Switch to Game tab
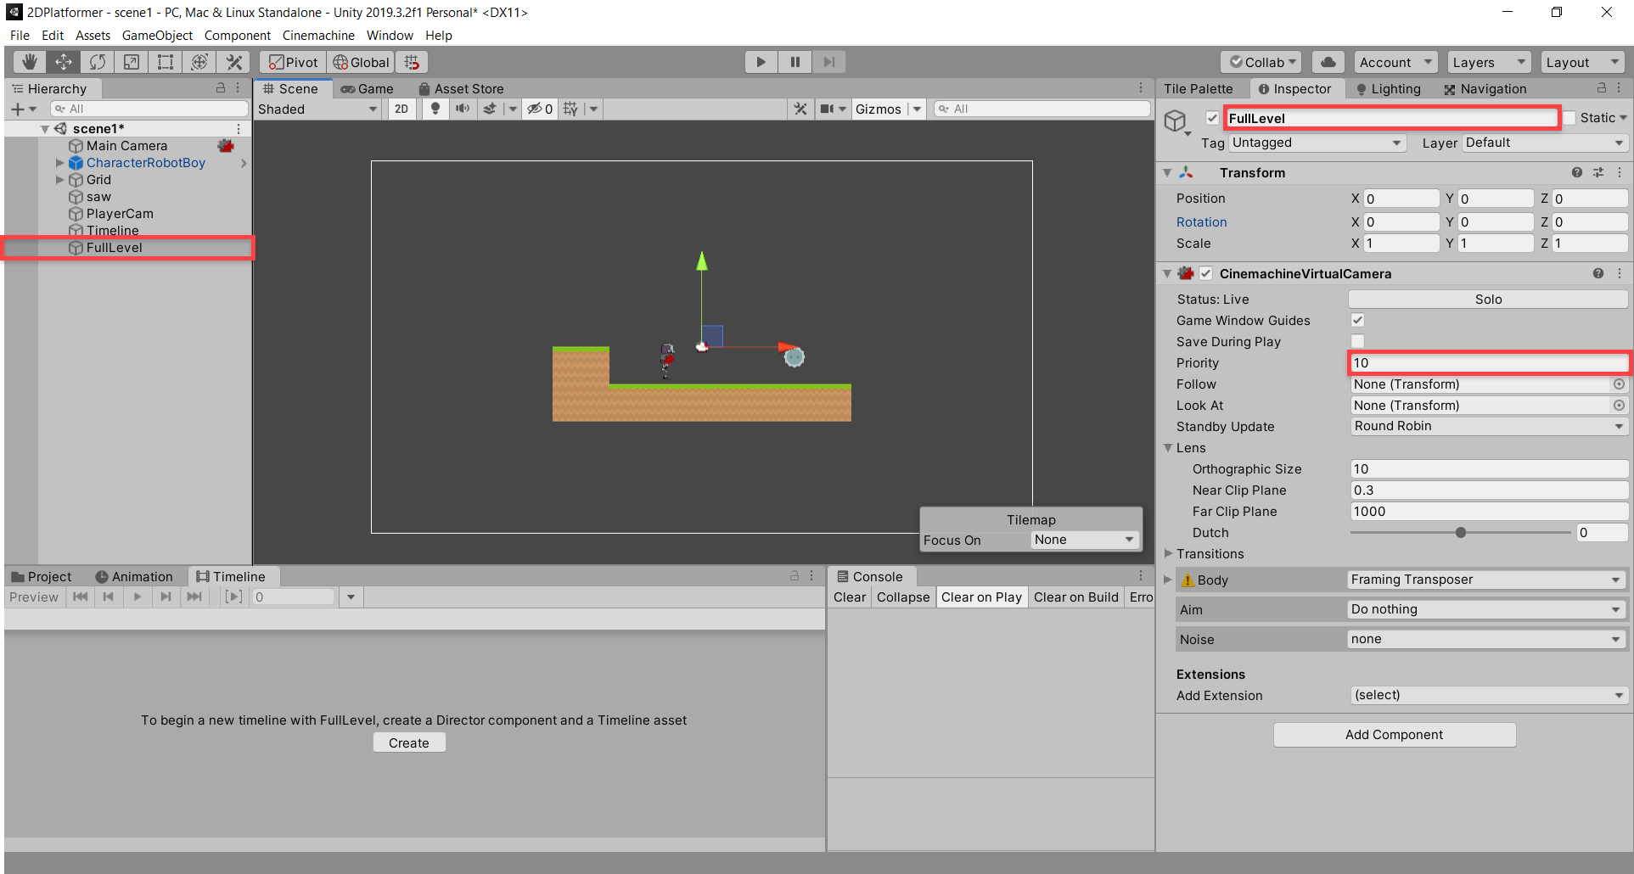The image size is (1634, 874). point(367,88)
